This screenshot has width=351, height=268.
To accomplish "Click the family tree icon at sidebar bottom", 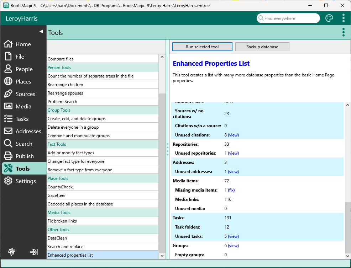I will coord(12,252).
